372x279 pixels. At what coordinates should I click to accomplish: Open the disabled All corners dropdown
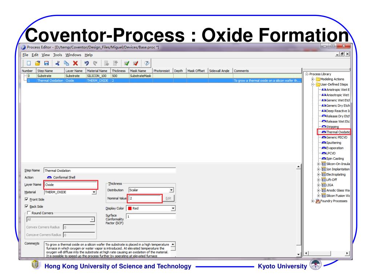(x=92, y=220)
